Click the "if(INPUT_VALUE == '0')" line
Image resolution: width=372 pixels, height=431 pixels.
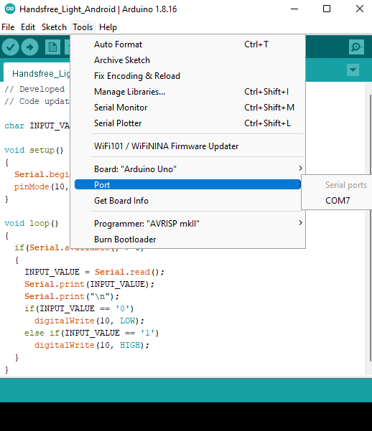pos(79,308)
